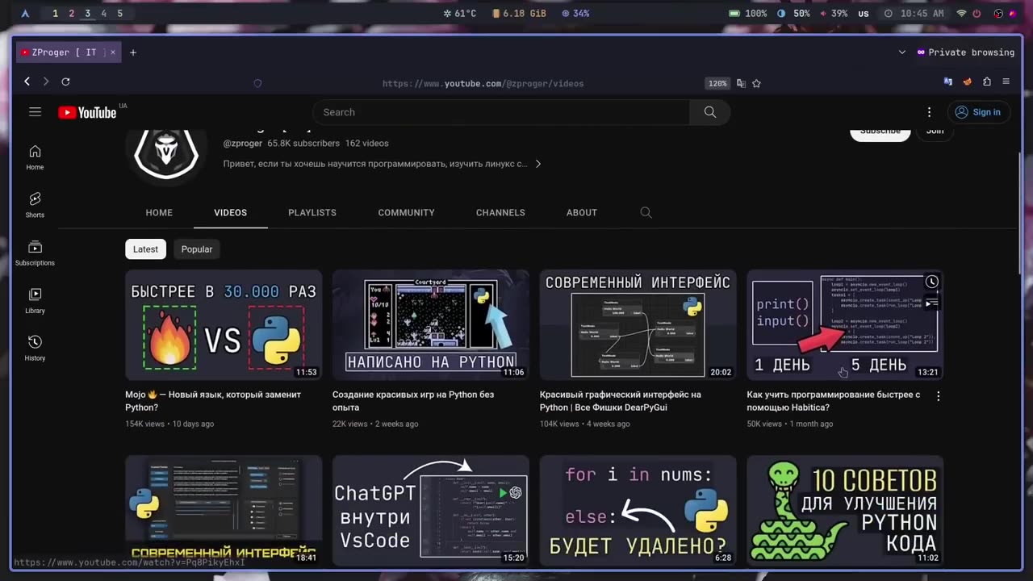Open the VIDEOS channel tab

230,212
